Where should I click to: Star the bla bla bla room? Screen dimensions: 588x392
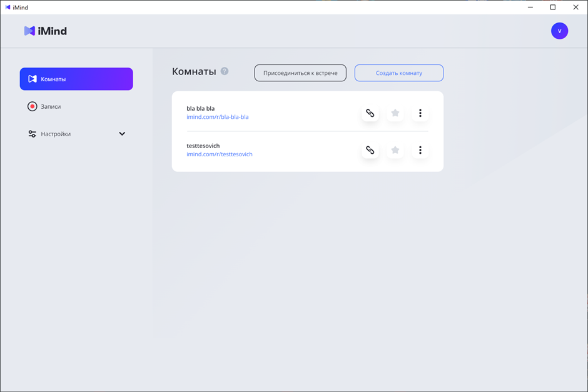(x=395, y=113)
